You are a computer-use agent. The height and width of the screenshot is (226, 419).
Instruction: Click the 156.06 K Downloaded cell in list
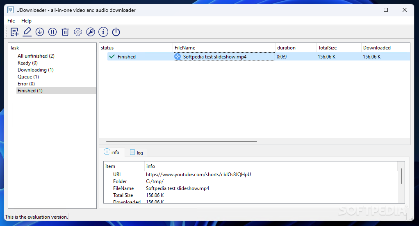(x=386, y=56)
